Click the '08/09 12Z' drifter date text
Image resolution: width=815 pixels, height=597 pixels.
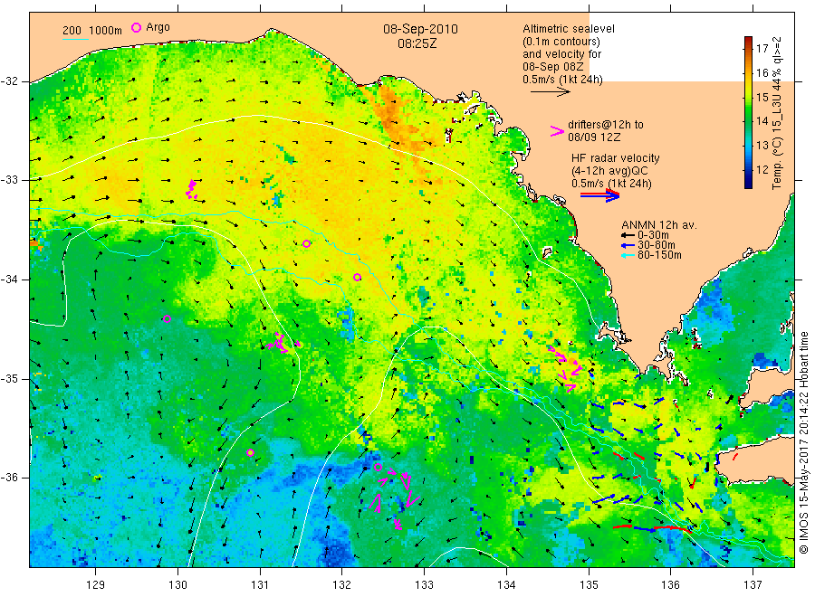coord(594,137)
